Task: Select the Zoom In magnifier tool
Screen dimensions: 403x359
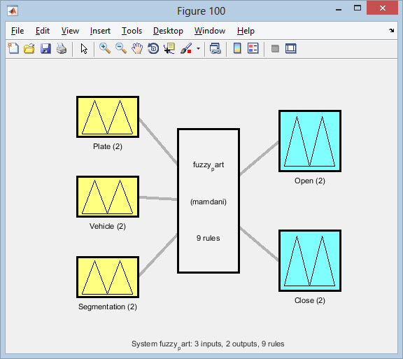Action: click(105, 48)
